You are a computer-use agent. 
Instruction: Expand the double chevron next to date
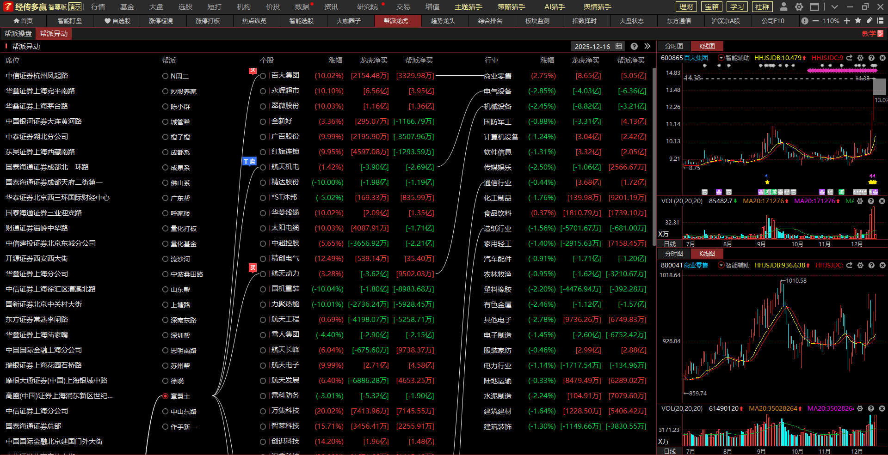pyautogui.click(x=647, y=46)
